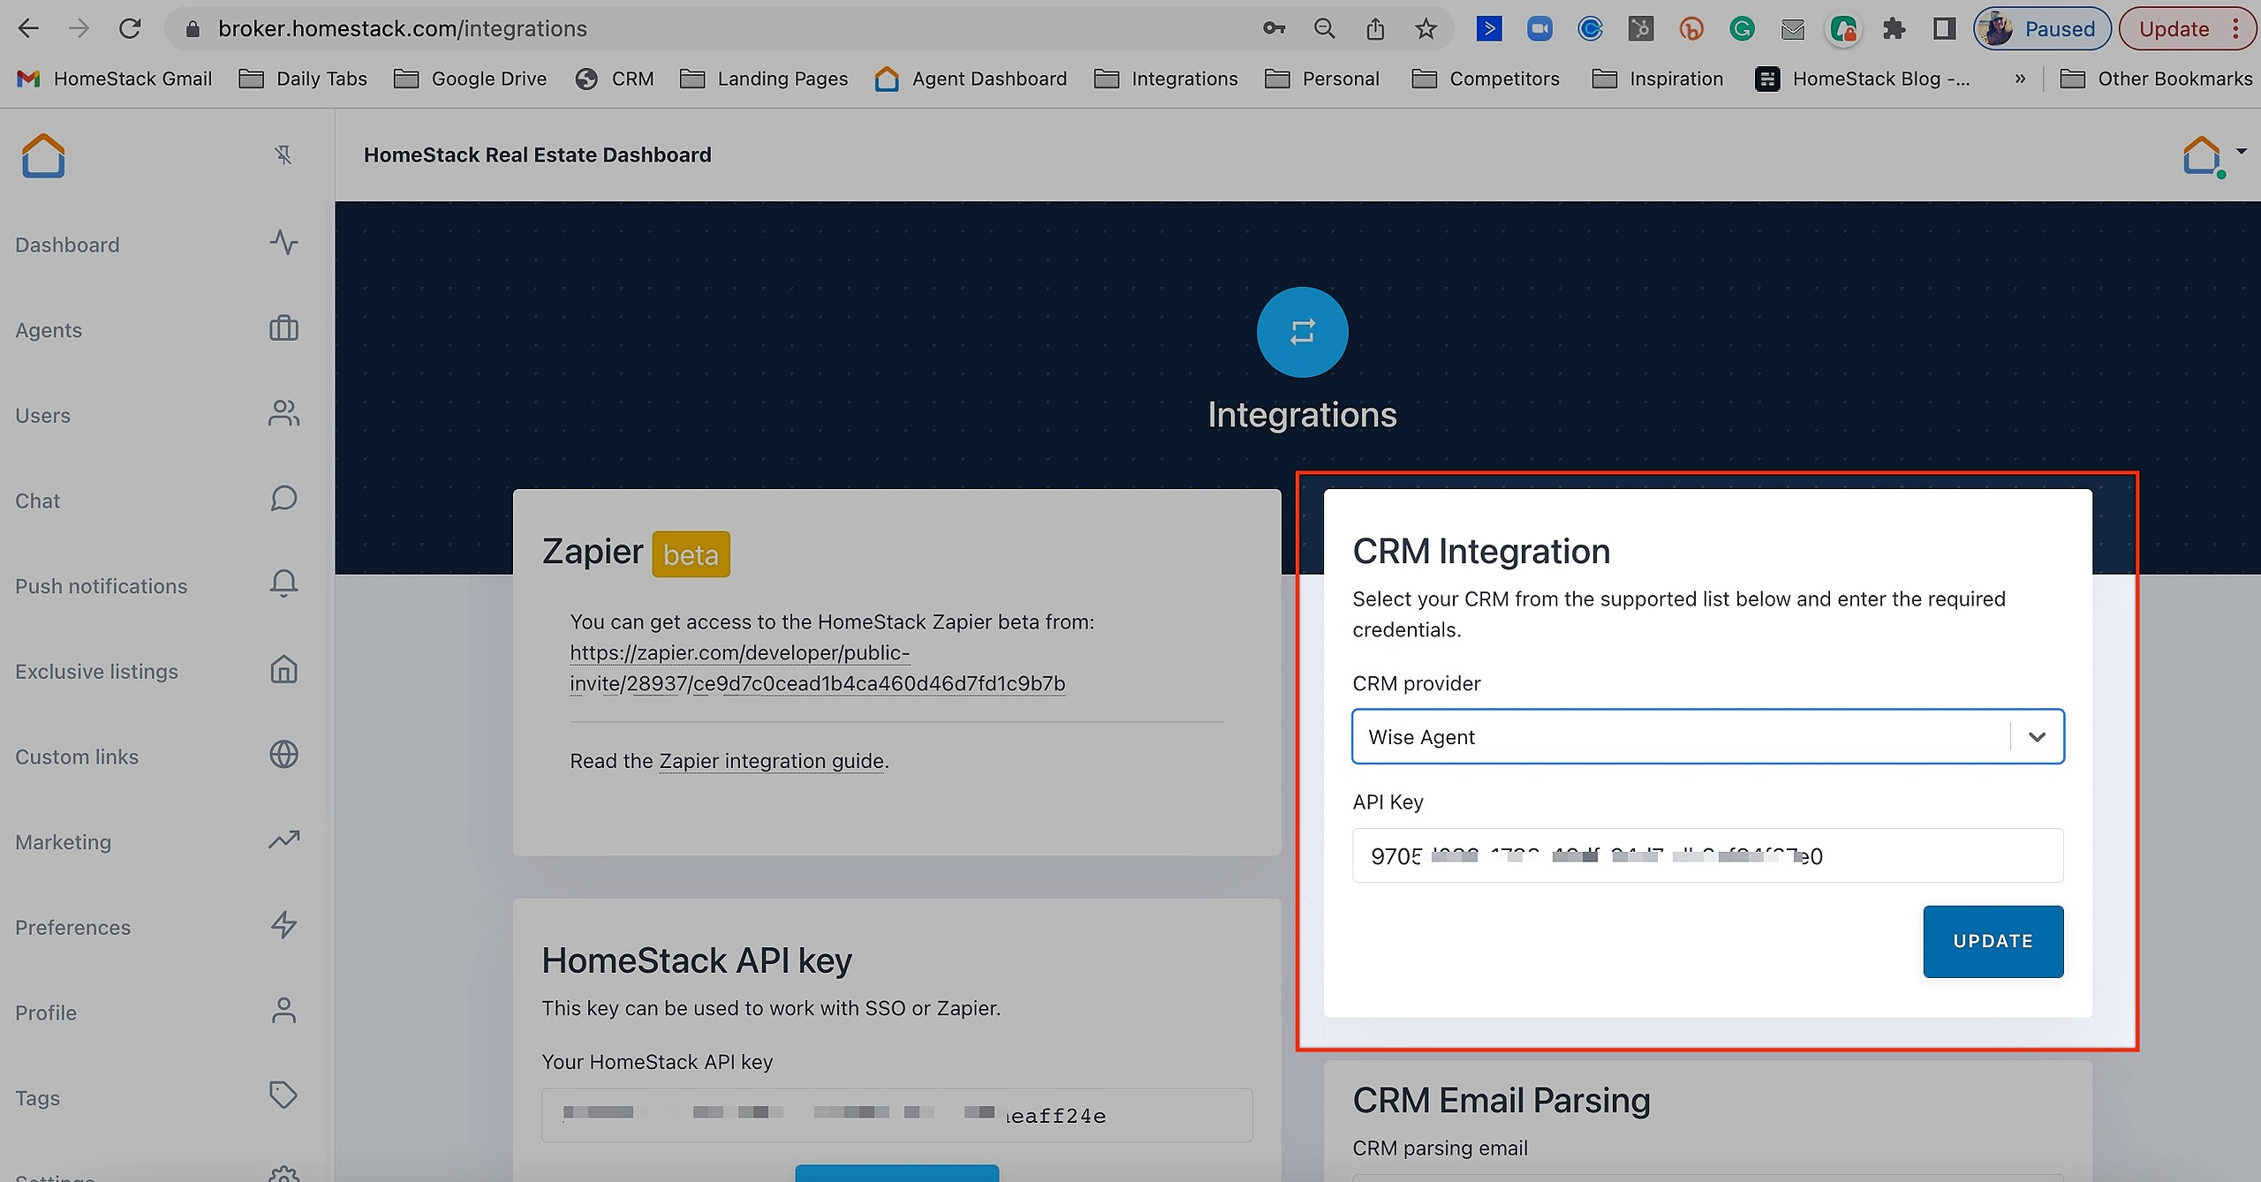Open the Wise Agent CRM provider selector
Viewport: 2261px width, 1182px height.
(1707, 737)
